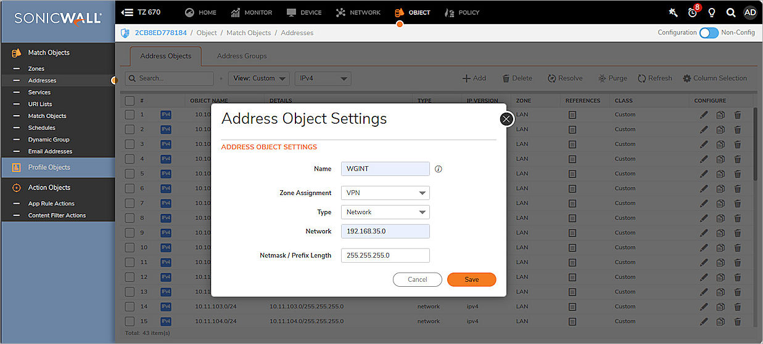Collapse the sidebar menu arrow icon

click(x=127, y=12)
